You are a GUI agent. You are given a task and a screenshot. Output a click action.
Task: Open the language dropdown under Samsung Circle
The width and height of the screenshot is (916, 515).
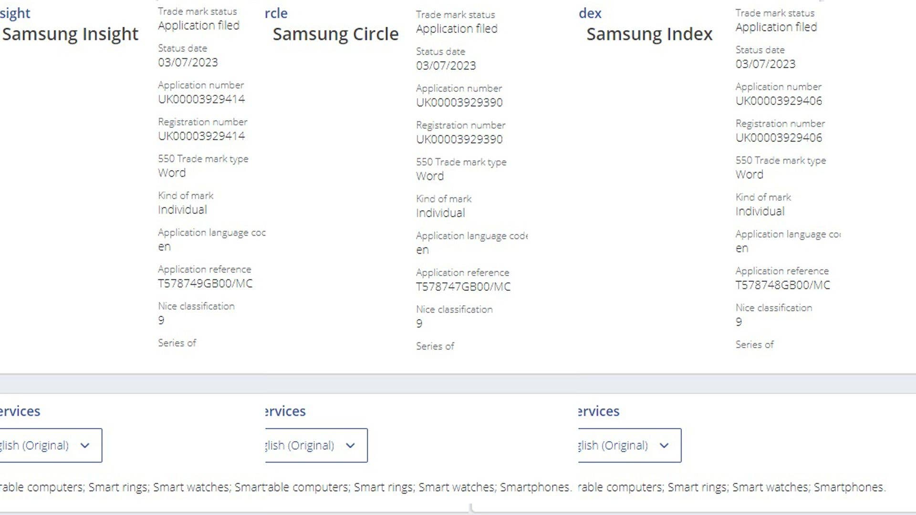click(x=316, y=445)
